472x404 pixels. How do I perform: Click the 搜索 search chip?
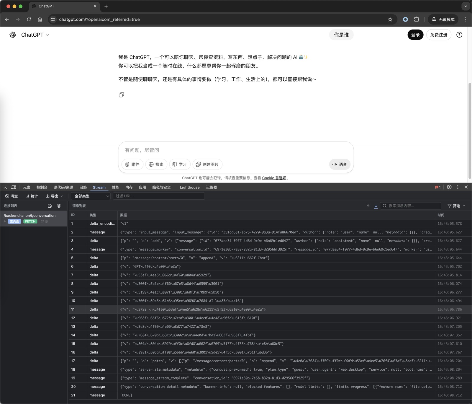point(156,164)
